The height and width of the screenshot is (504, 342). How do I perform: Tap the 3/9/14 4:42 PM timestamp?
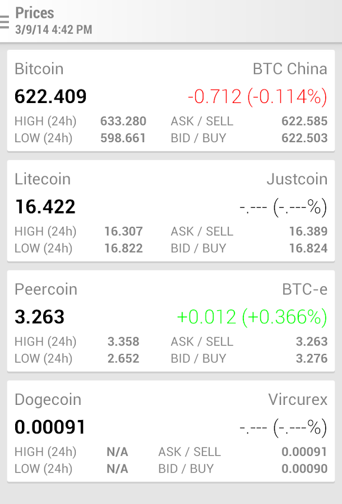pyautogui.click(x=54, y=30)
